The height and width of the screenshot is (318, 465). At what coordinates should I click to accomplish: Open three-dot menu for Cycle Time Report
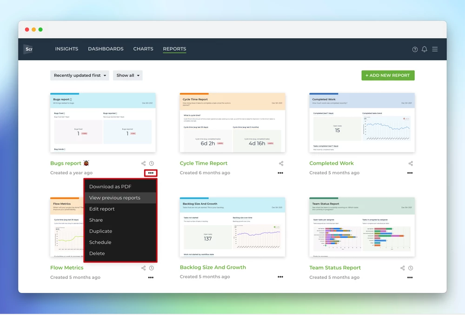tap(280, 173)
